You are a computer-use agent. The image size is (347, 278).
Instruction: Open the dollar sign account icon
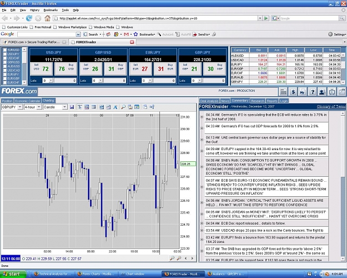pos(293,92)
